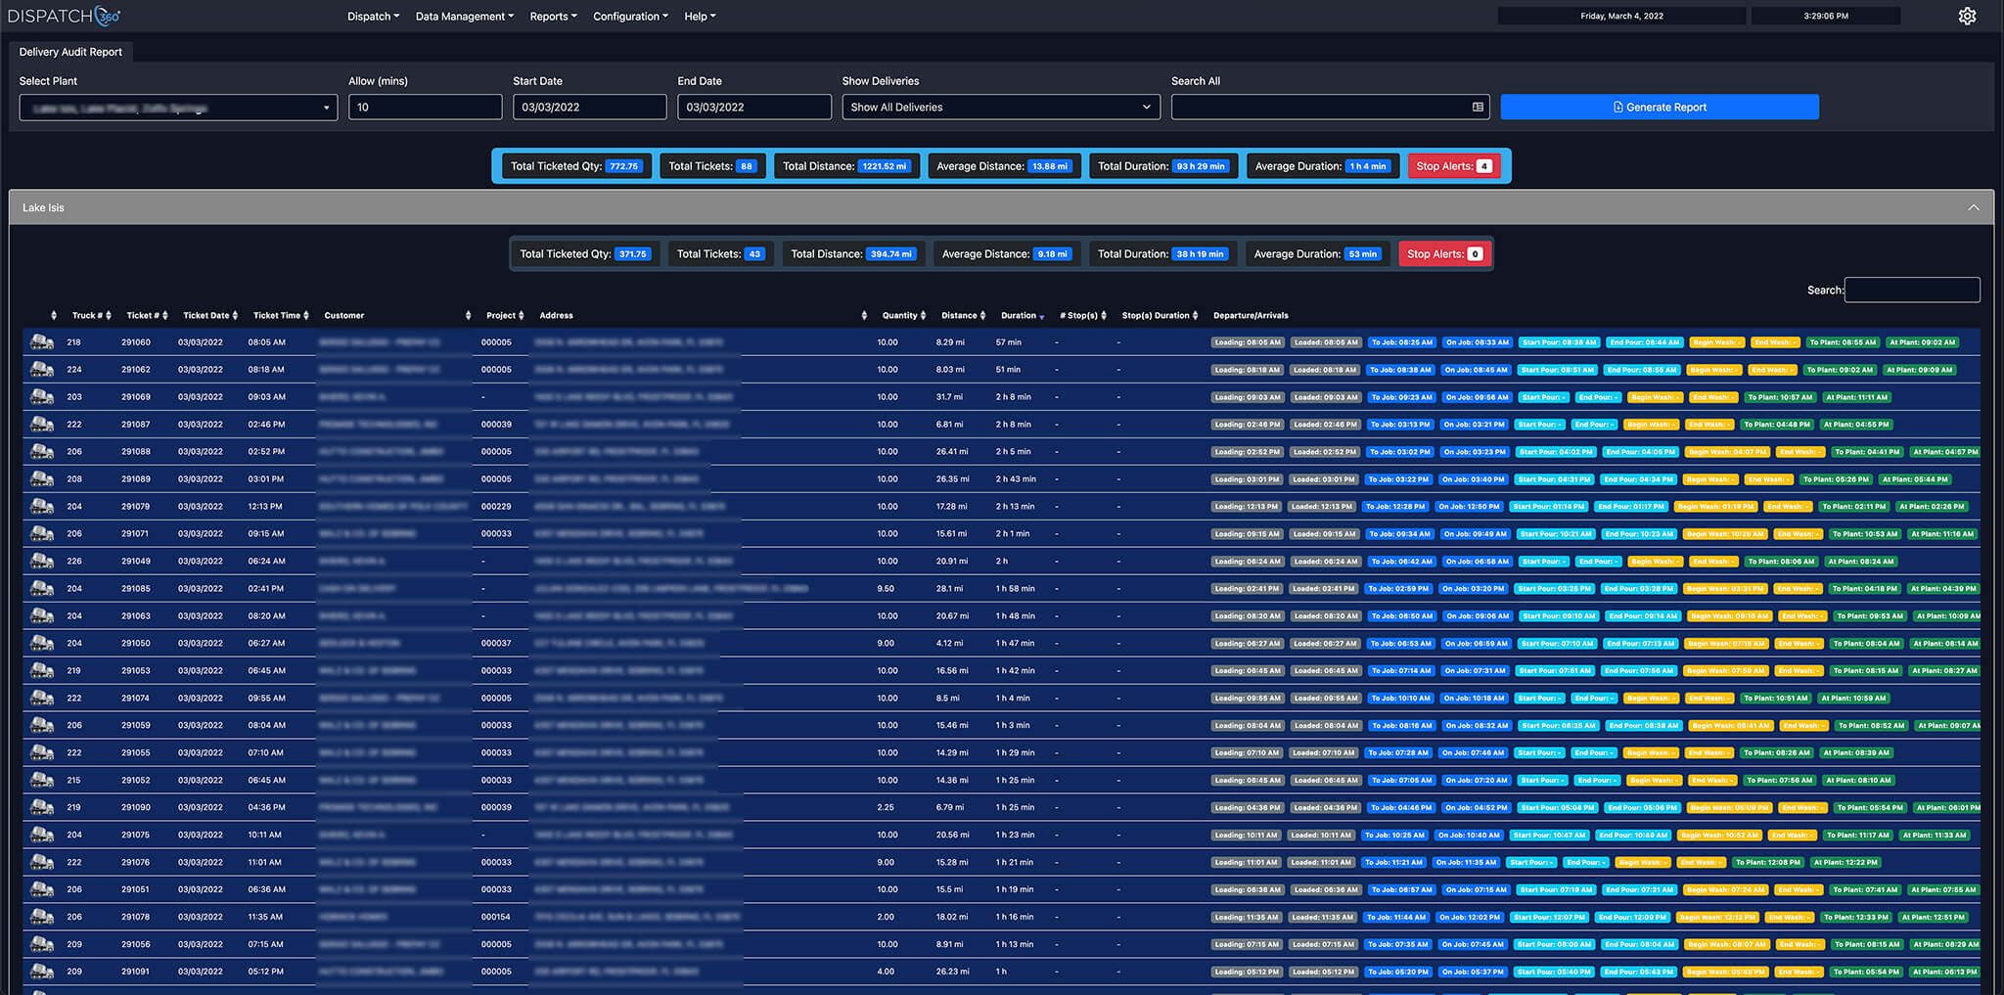Sort table by Quantity column
Screen dimensions: 2004x995
(x=904, y=316)
